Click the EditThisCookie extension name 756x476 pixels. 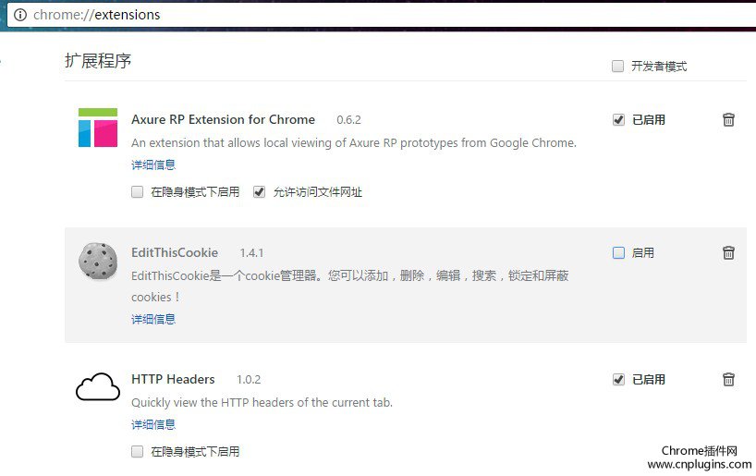coord(175,252)
